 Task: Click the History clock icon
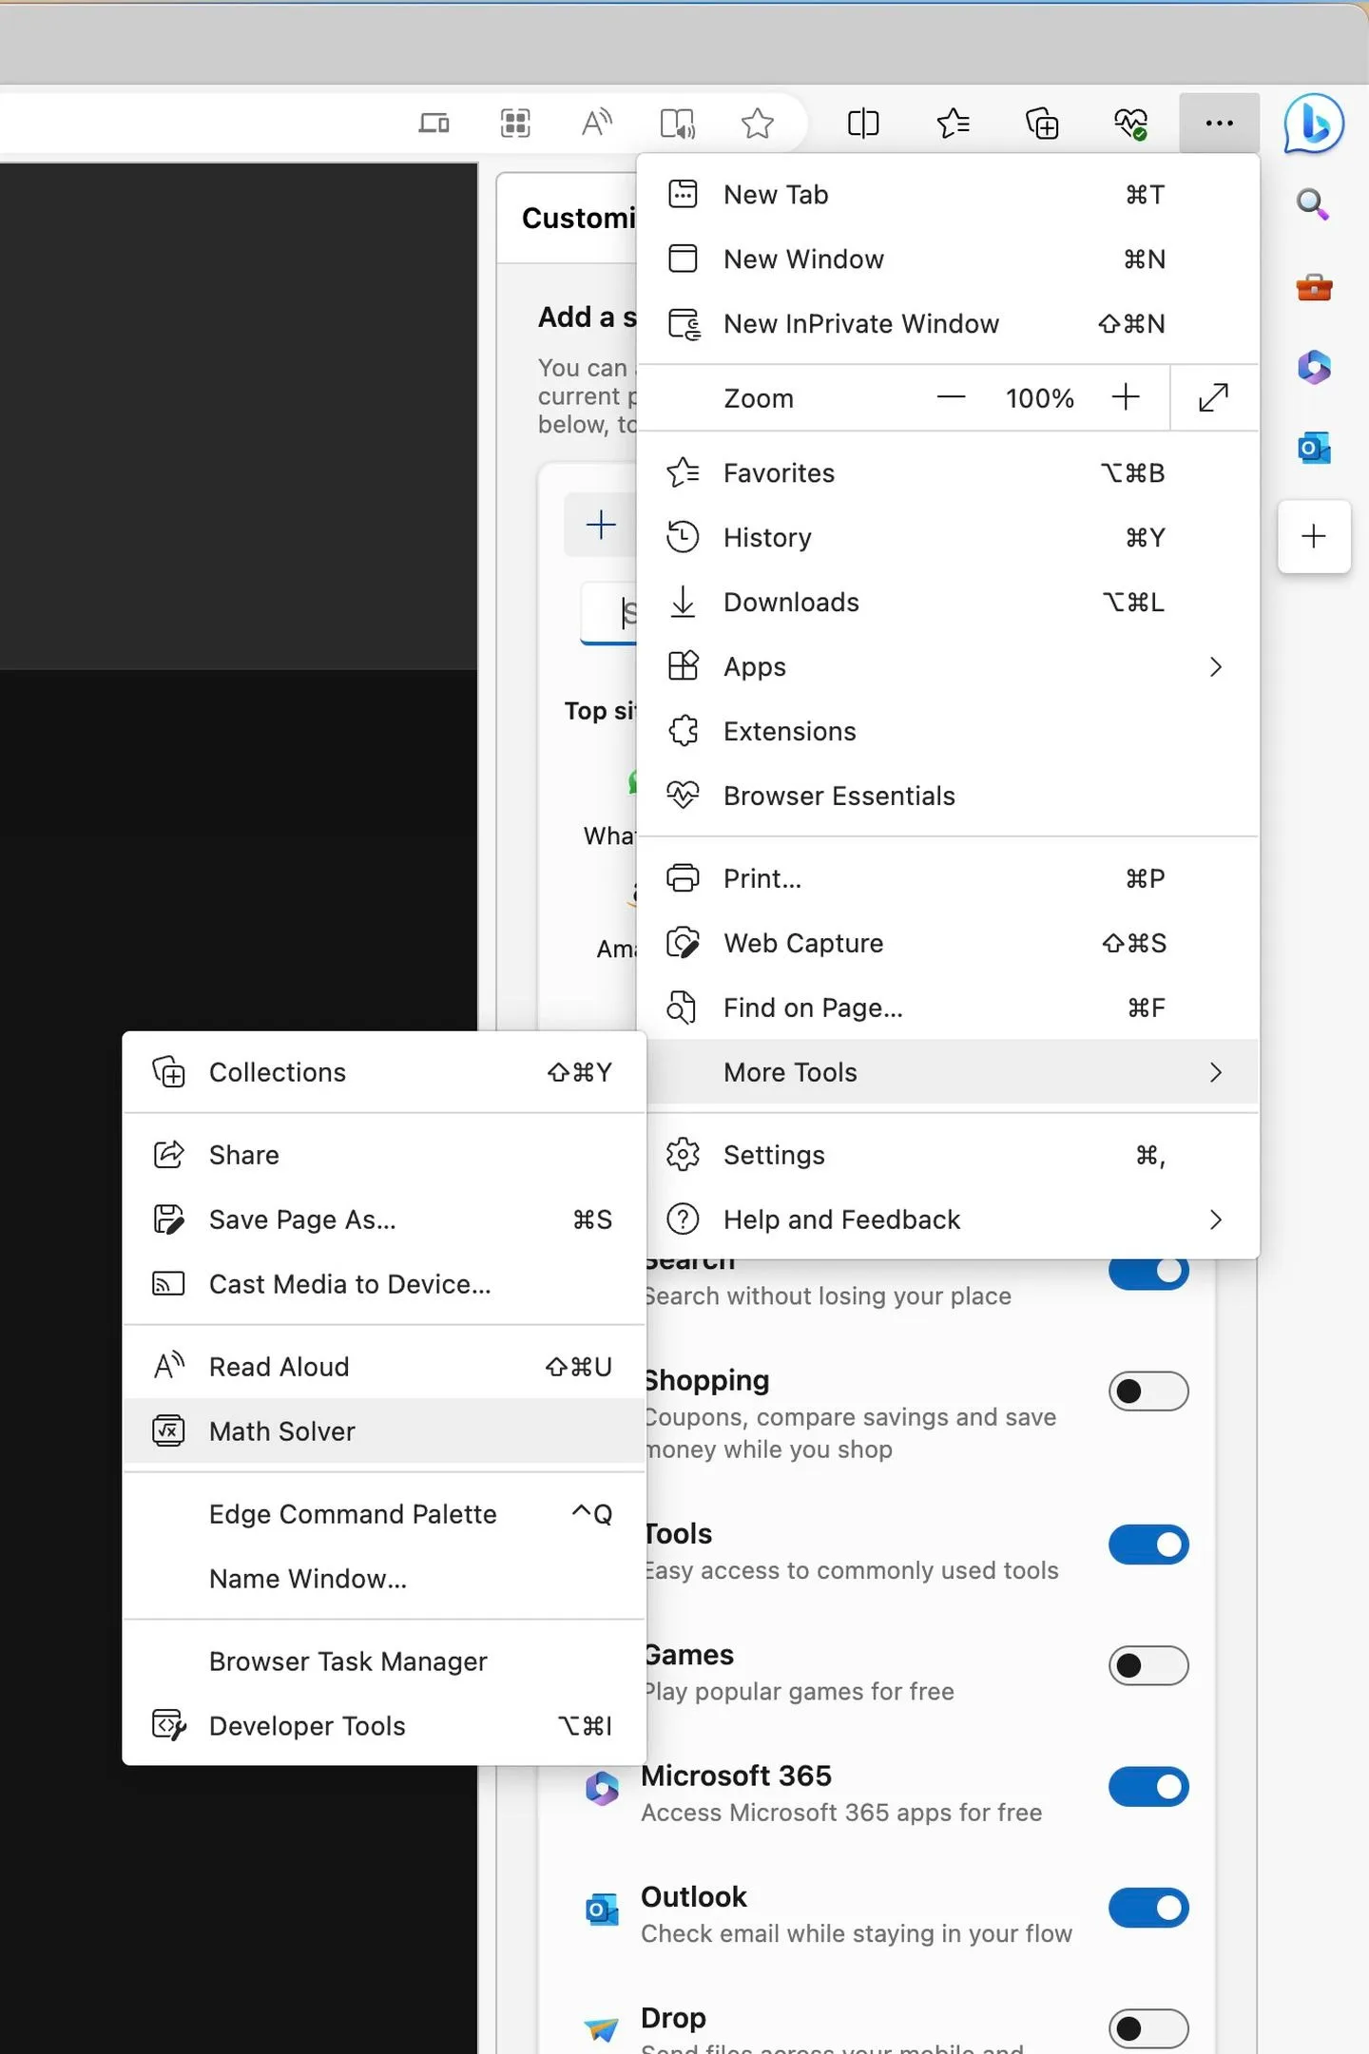point(683,537)
